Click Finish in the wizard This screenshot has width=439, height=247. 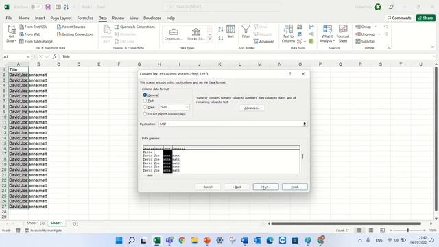pyautogui.click(x=295, y=187)
